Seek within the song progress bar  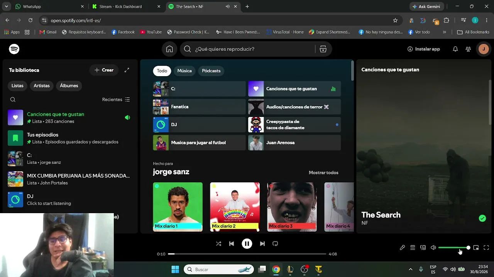[x=247, y=254]
